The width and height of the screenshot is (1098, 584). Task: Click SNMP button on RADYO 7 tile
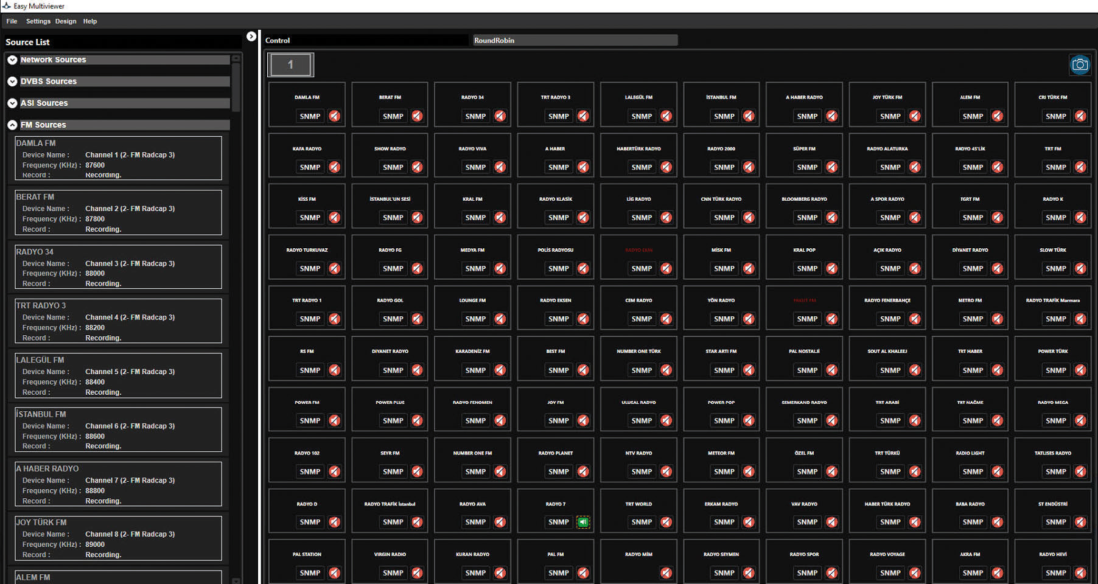[559, 522]
